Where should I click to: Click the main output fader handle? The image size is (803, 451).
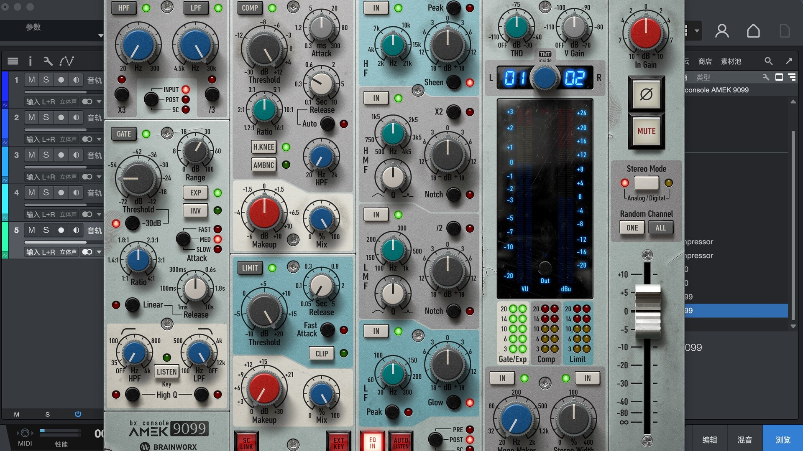(647, 311)
